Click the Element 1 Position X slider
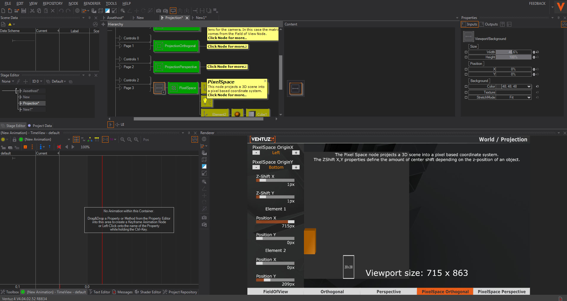The image size is (567, 301). (275, 222)
